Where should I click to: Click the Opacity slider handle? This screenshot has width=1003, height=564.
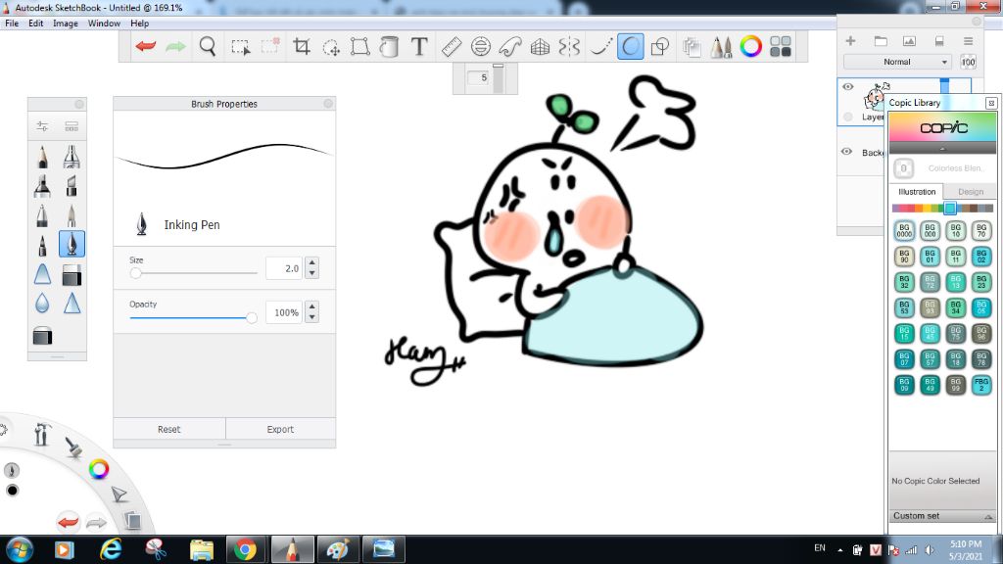pyautogui.click(x=252, y=317)
